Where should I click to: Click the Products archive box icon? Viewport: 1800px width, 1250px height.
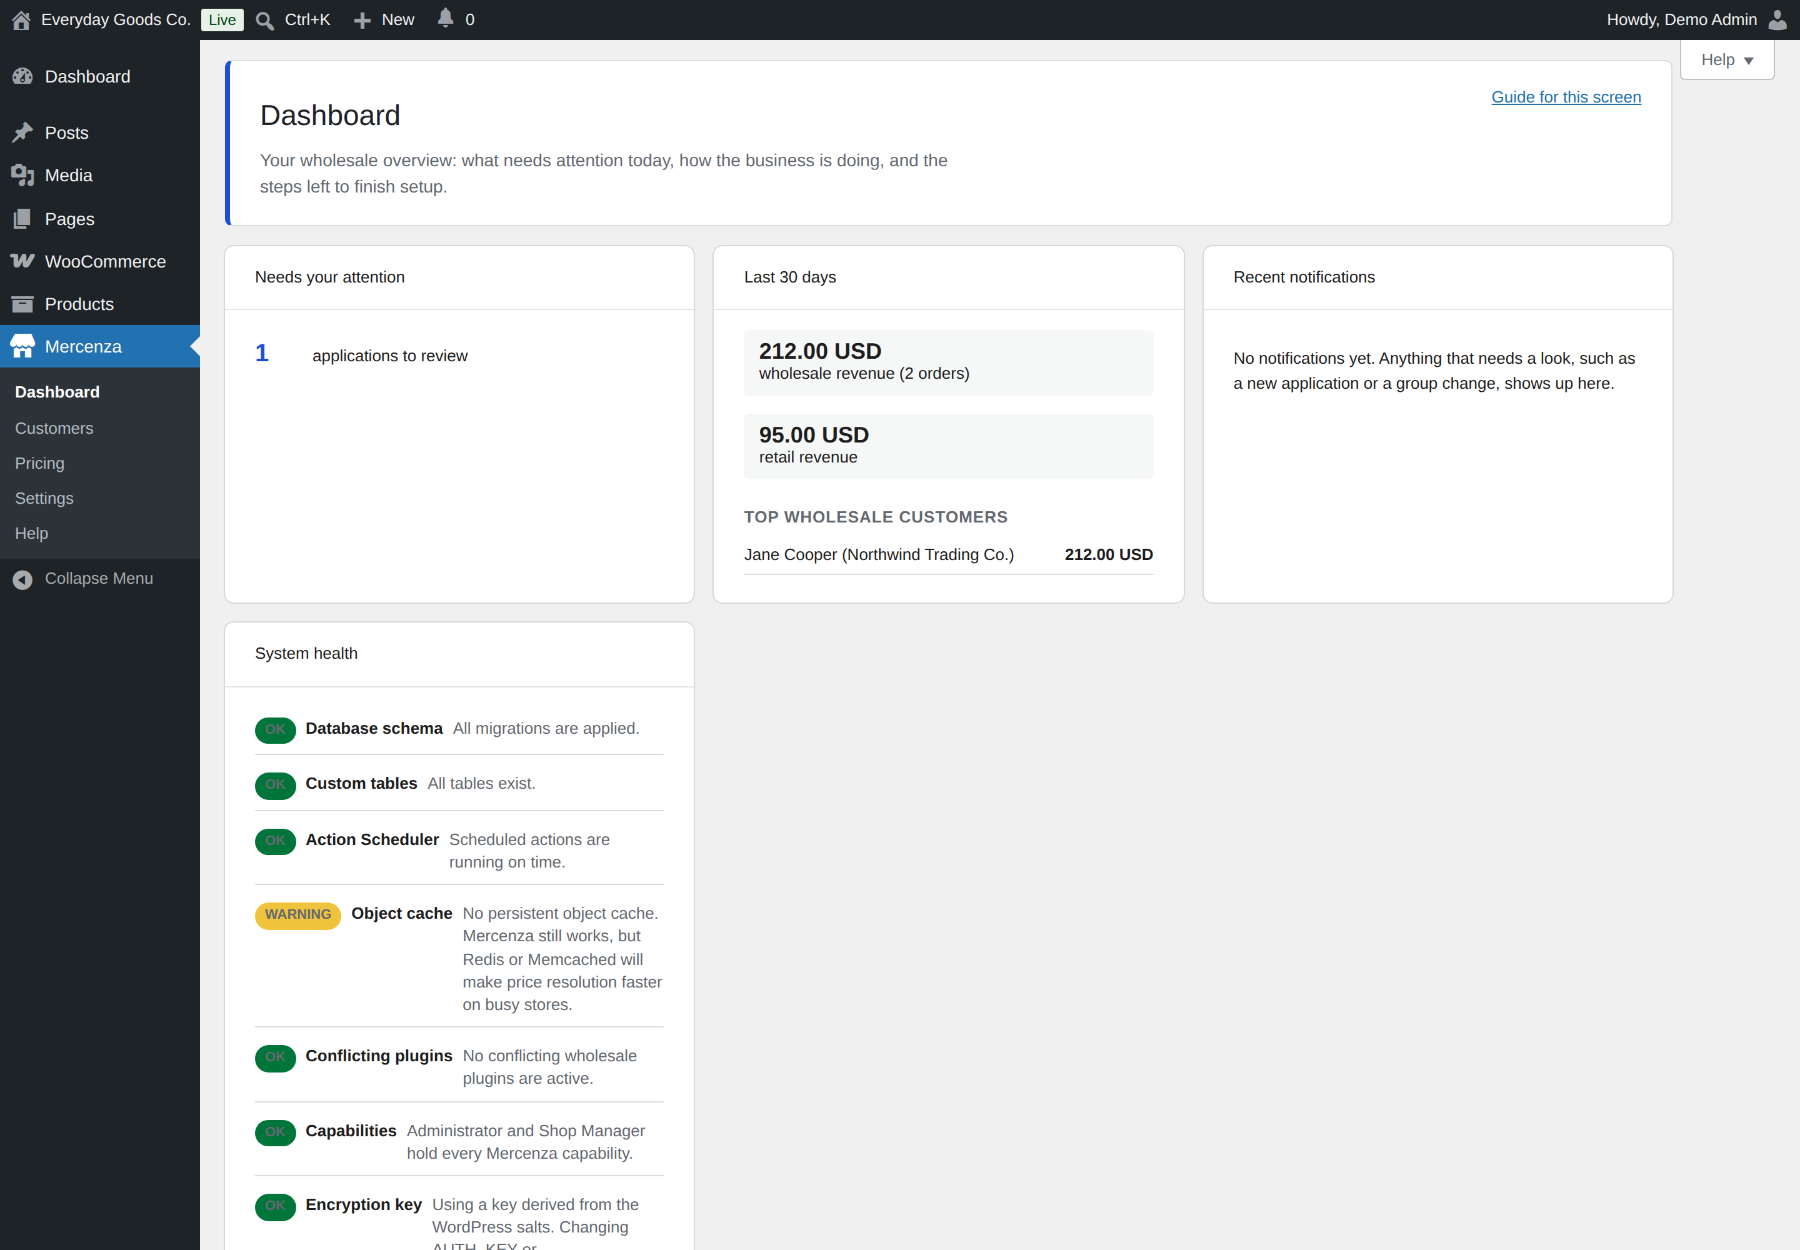(x=22, y=304)
